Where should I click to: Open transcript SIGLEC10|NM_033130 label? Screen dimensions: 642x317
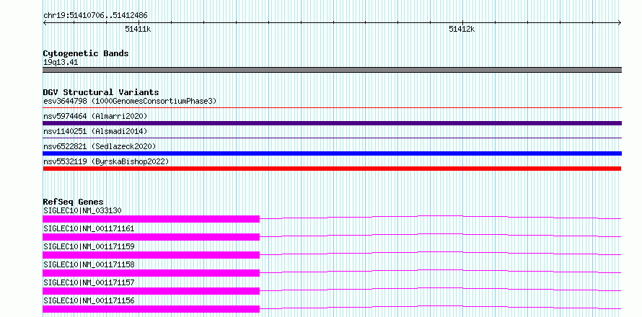[82, 210]
